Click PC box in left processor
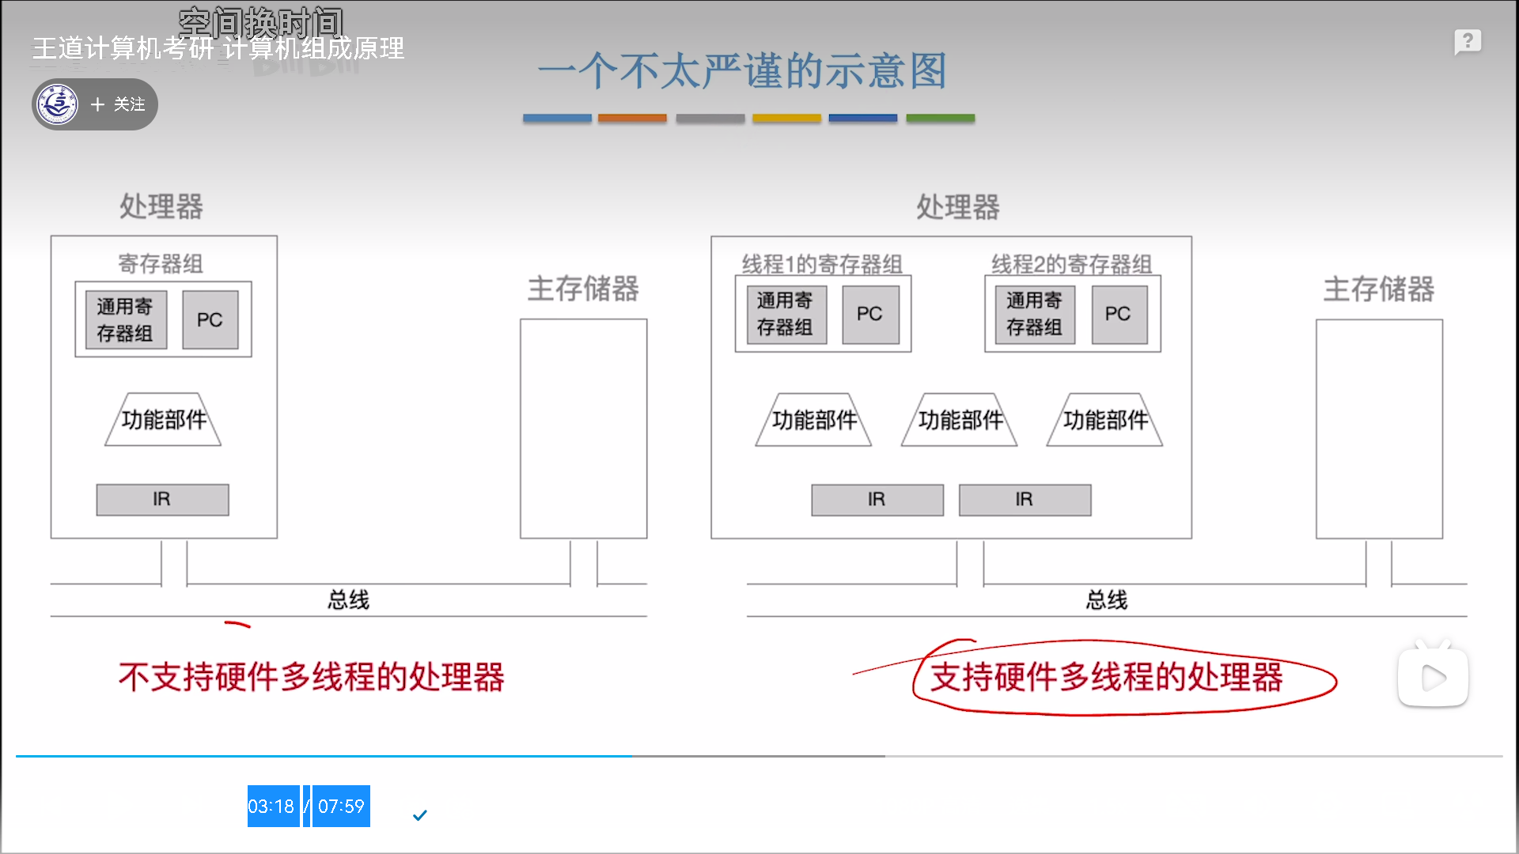The width and height of the screenshot is (1519, 854). click(x=210, y=319)
